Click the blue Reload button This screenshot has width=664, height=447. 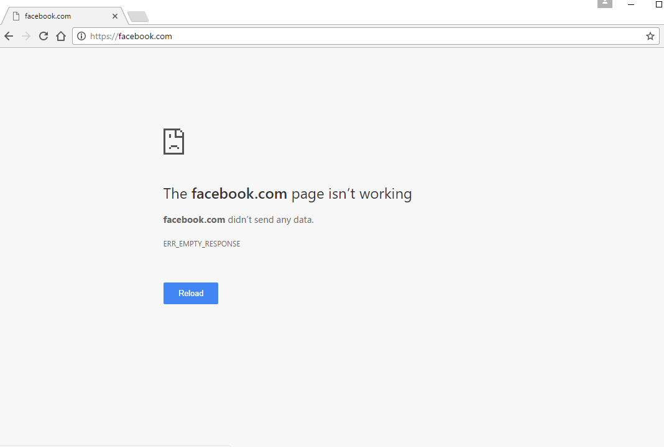(x=191, y=294)
